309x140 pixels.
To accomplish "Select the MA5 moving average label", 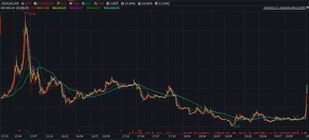I will tap(43, 8).
